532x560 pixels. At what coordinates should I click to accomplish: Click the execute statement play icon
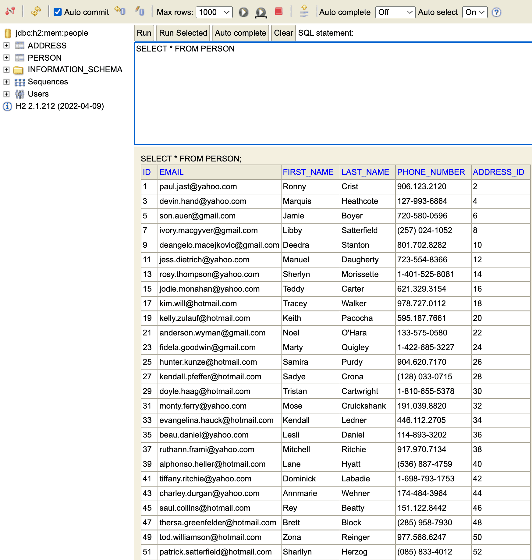click(x=243, y=12)
